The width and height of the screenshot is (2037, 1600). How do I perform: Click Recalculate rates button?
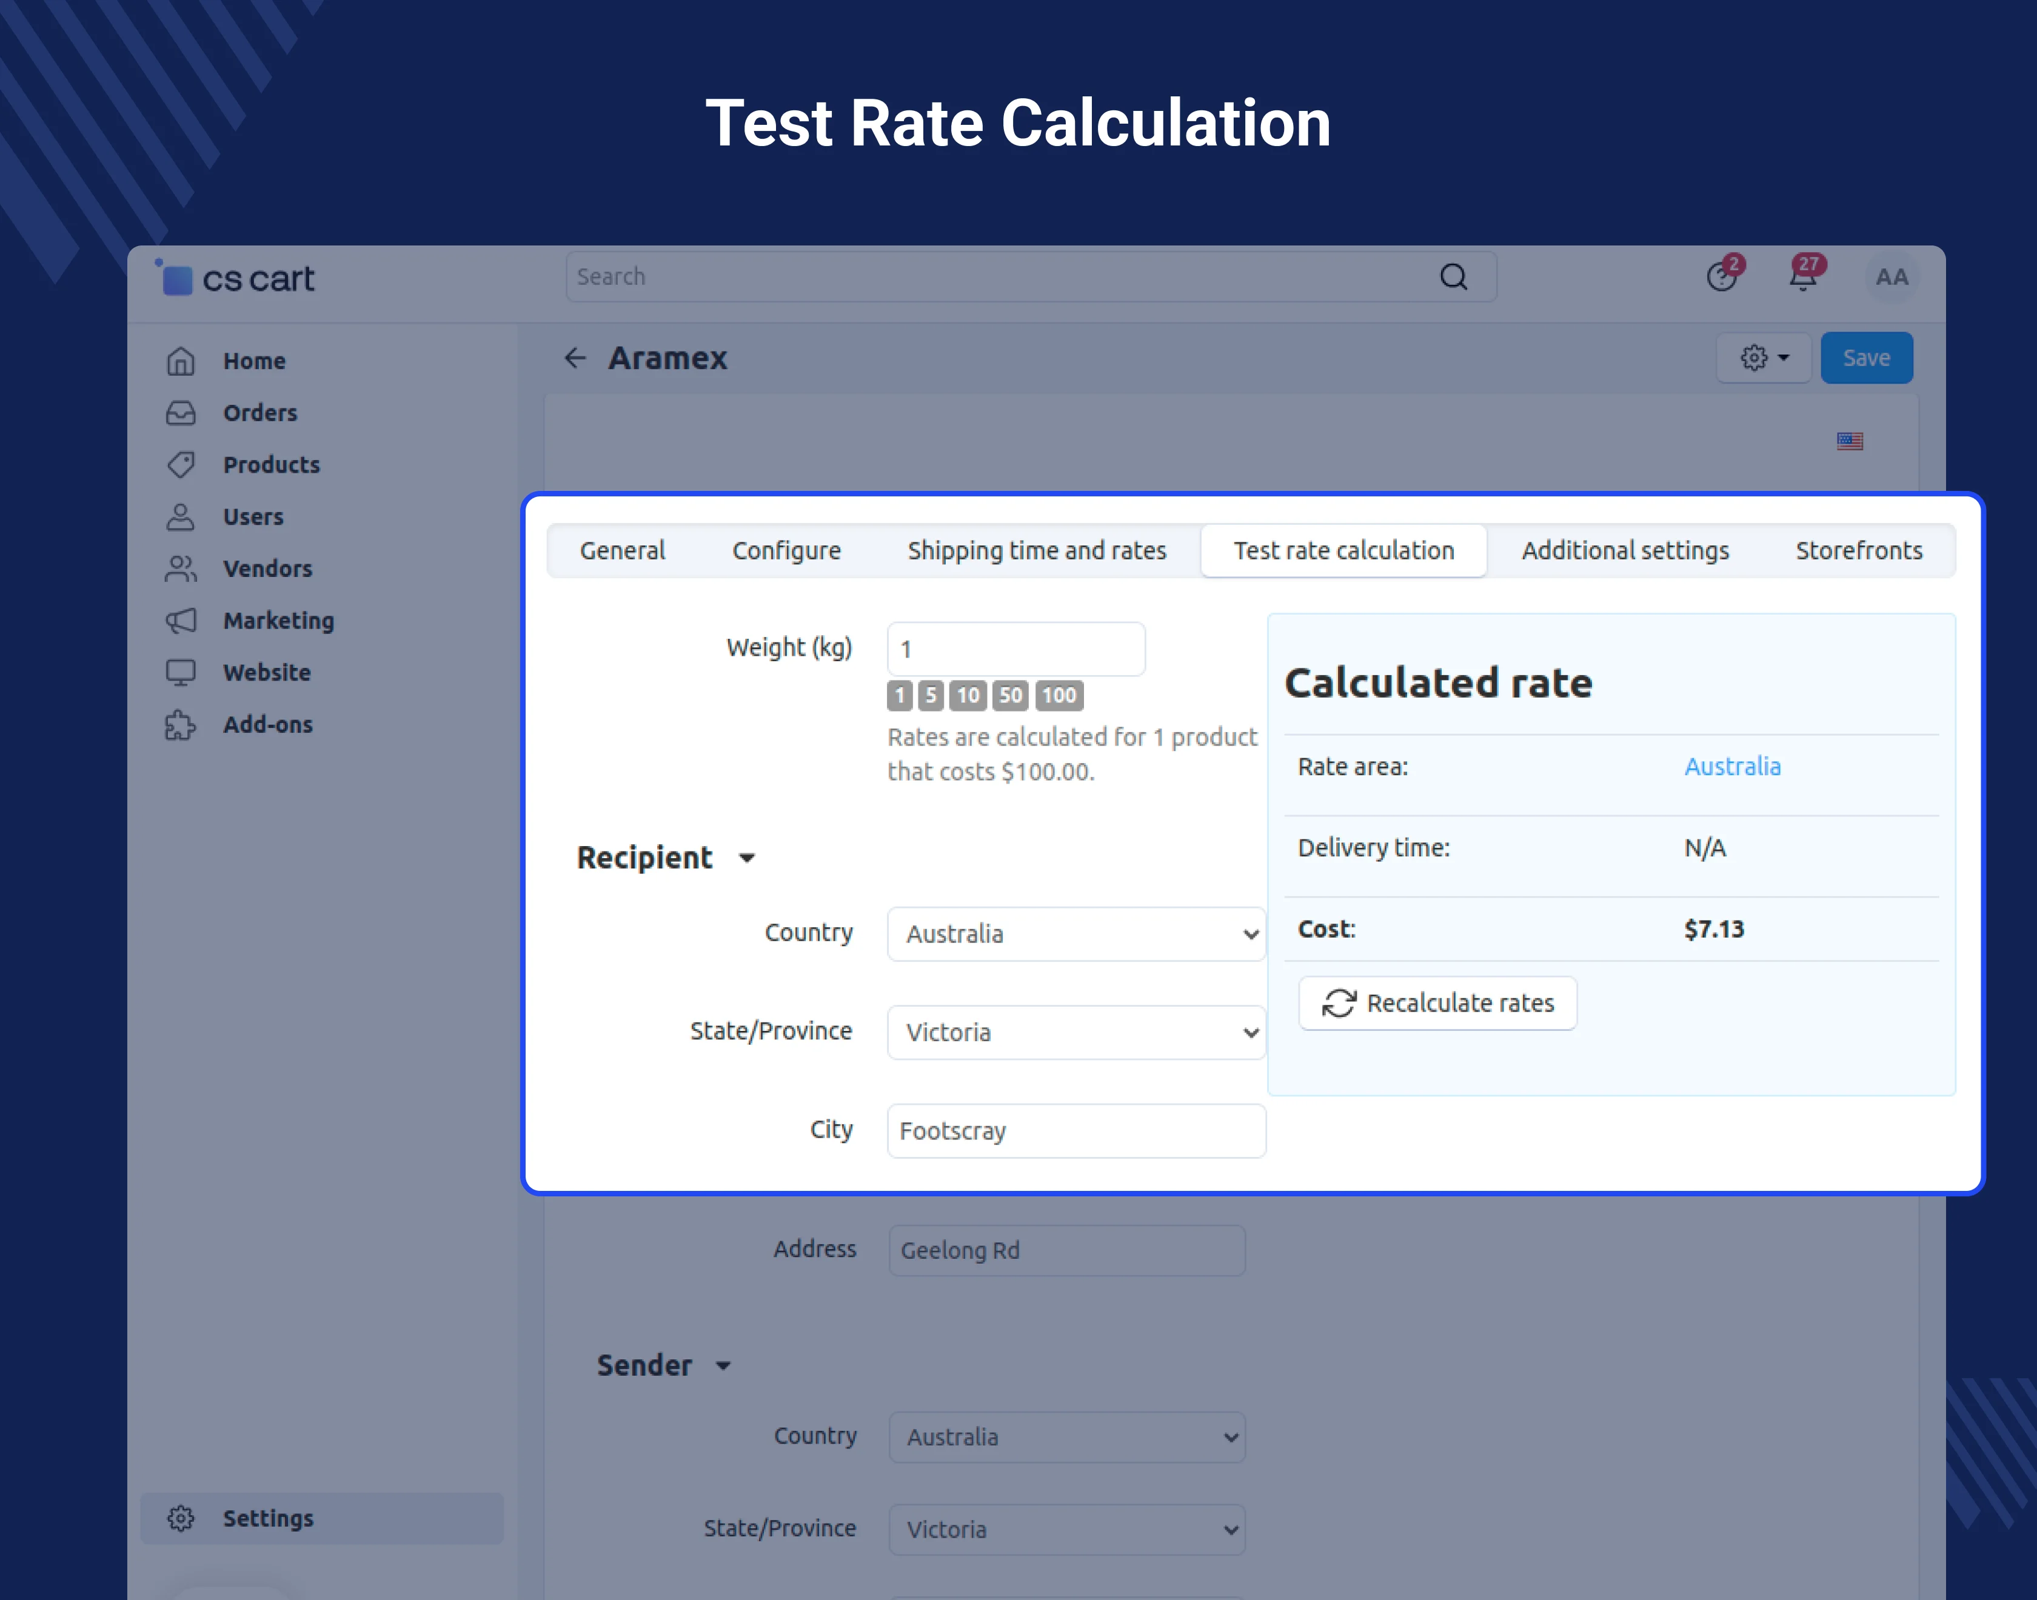[1437, 1003]
